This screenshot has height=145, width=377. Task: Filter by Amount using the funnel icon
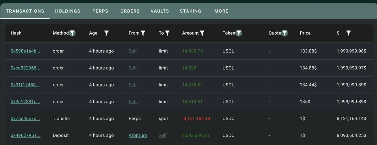tap(202, 33)
